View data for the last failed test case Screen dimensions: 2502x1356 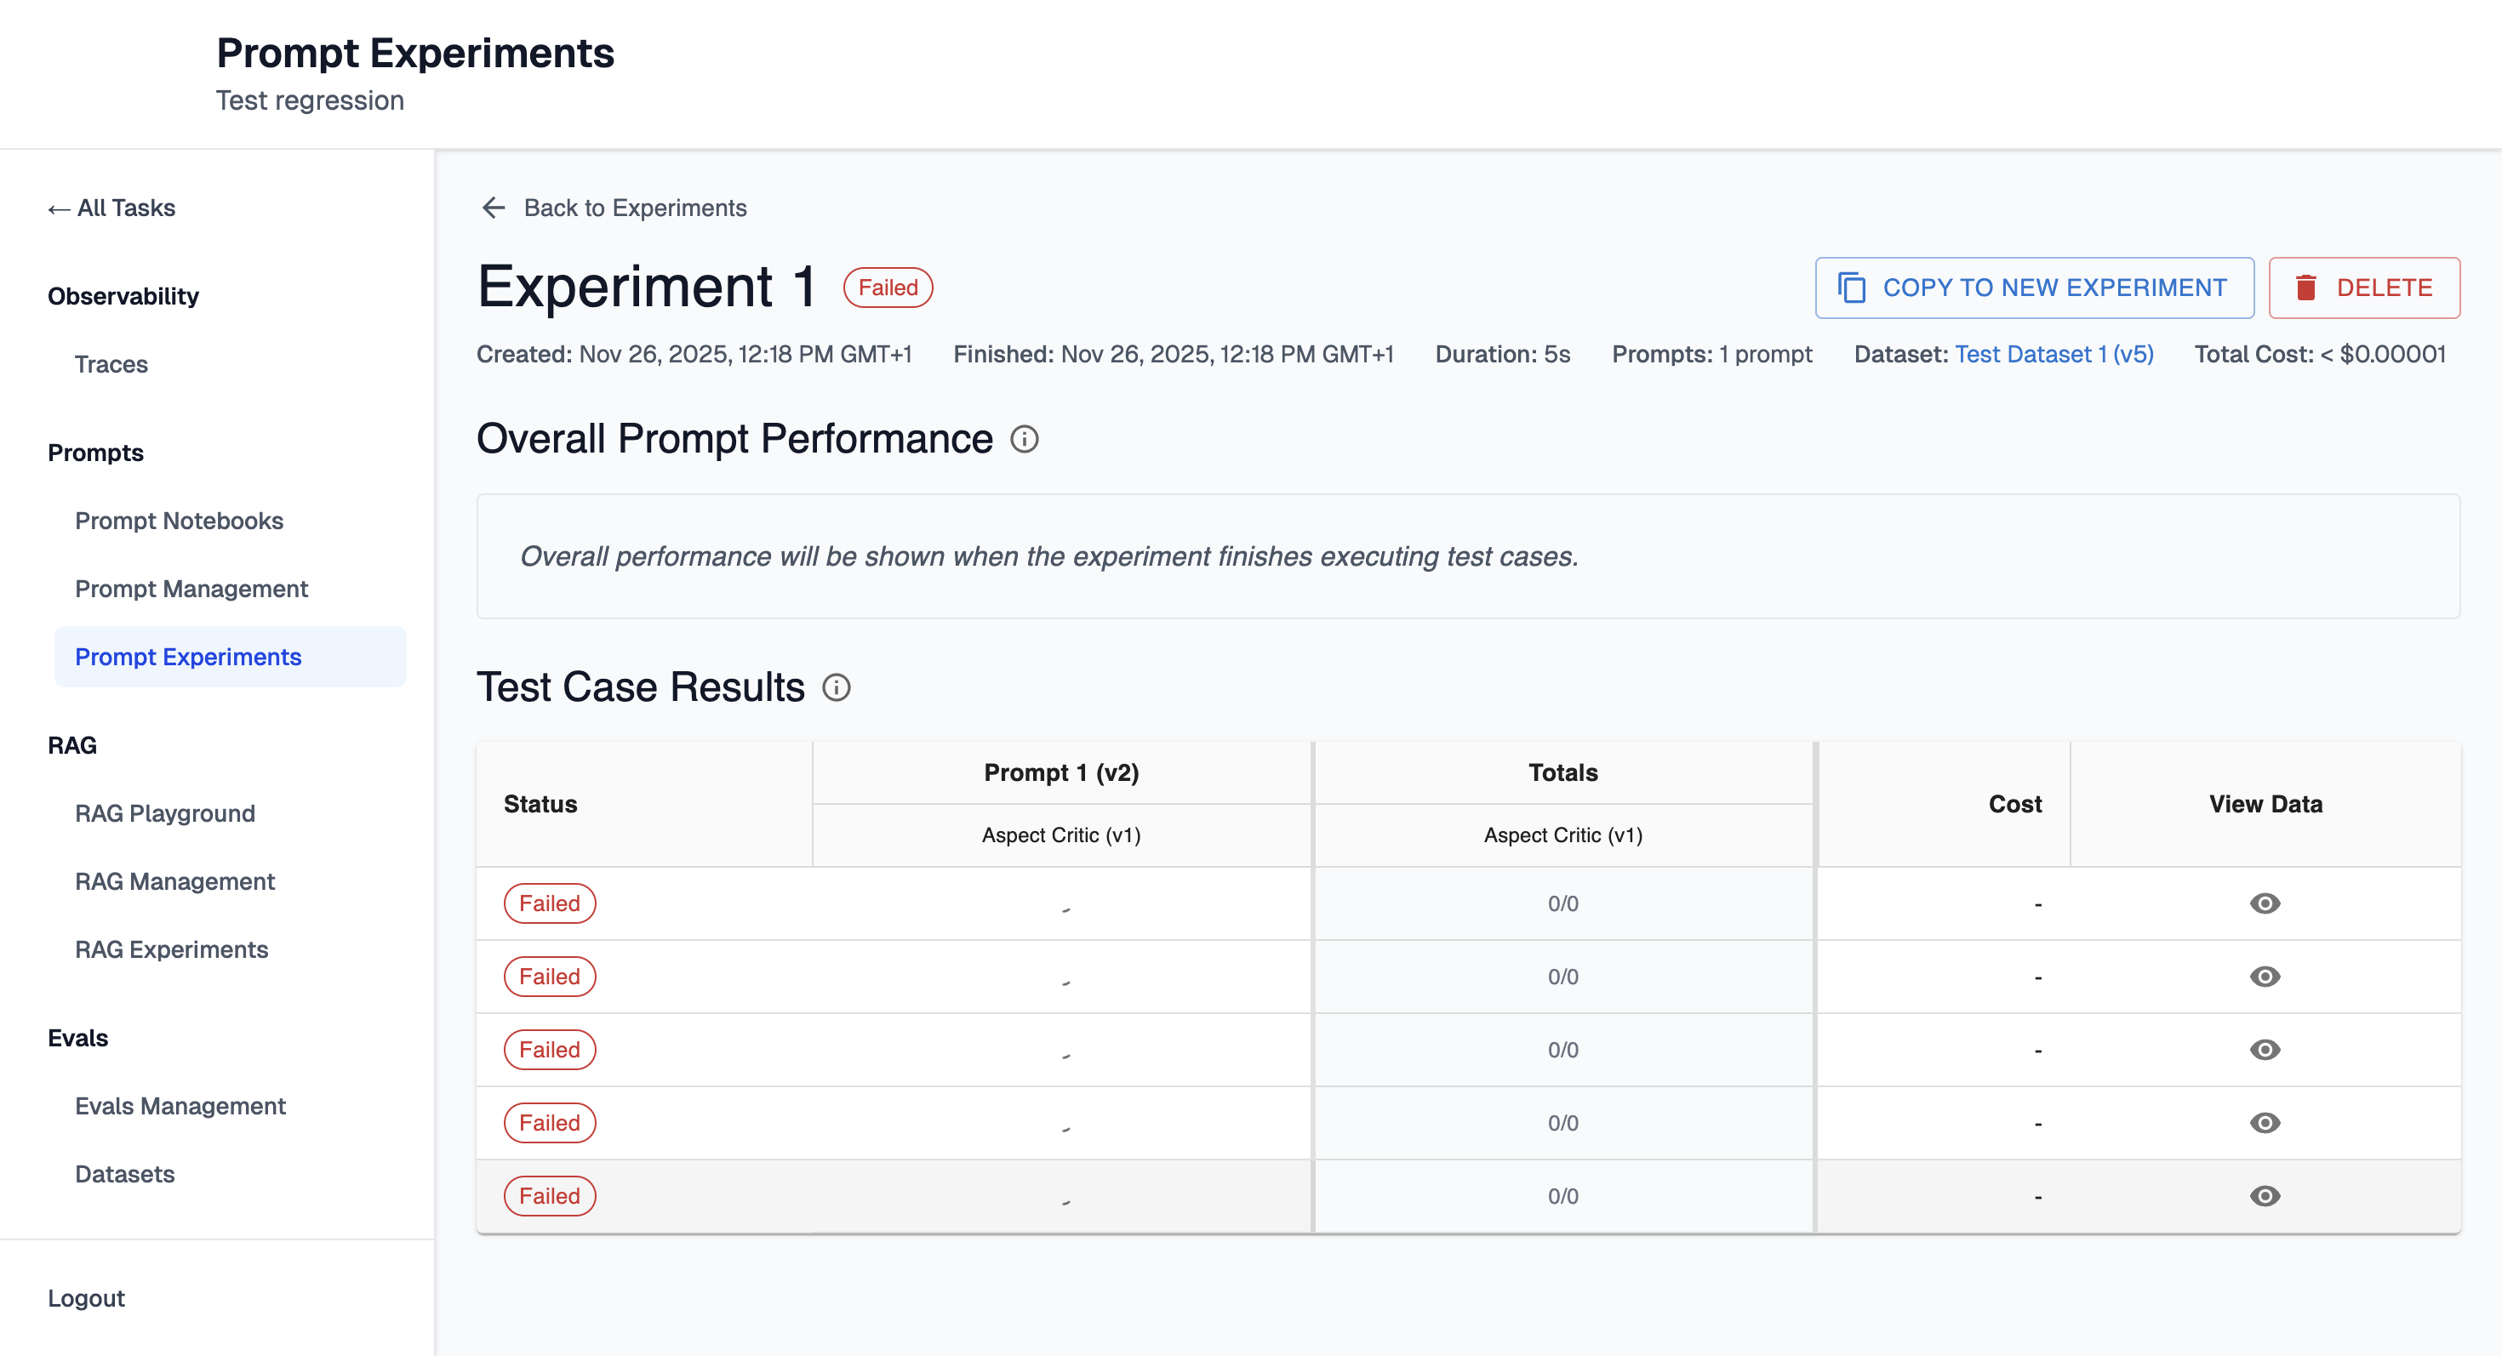2264,1196
